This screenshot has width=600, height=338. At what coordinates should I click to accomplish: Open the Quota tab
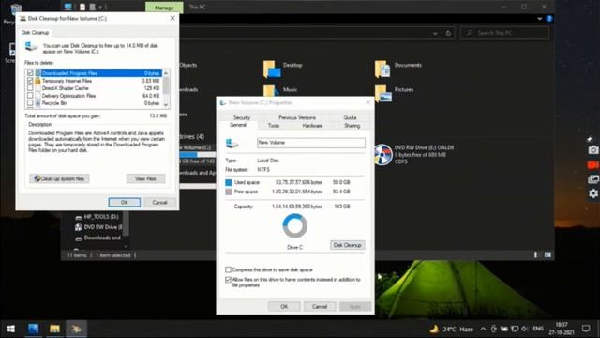pos(350,117)
